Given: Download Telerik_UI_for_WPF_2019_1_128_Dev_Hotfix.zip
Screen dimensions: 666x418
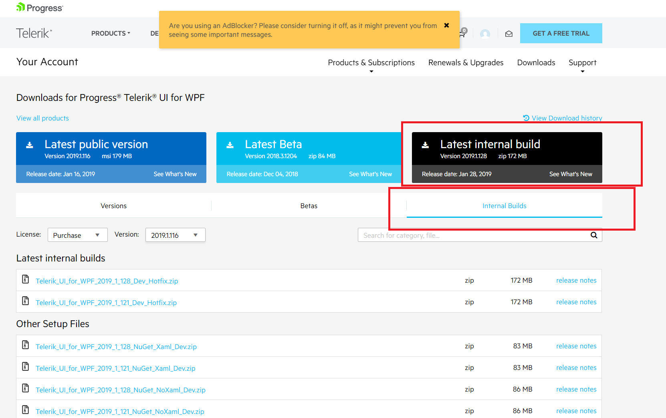Looking at the screenshot, I should [x=107, y=281].
